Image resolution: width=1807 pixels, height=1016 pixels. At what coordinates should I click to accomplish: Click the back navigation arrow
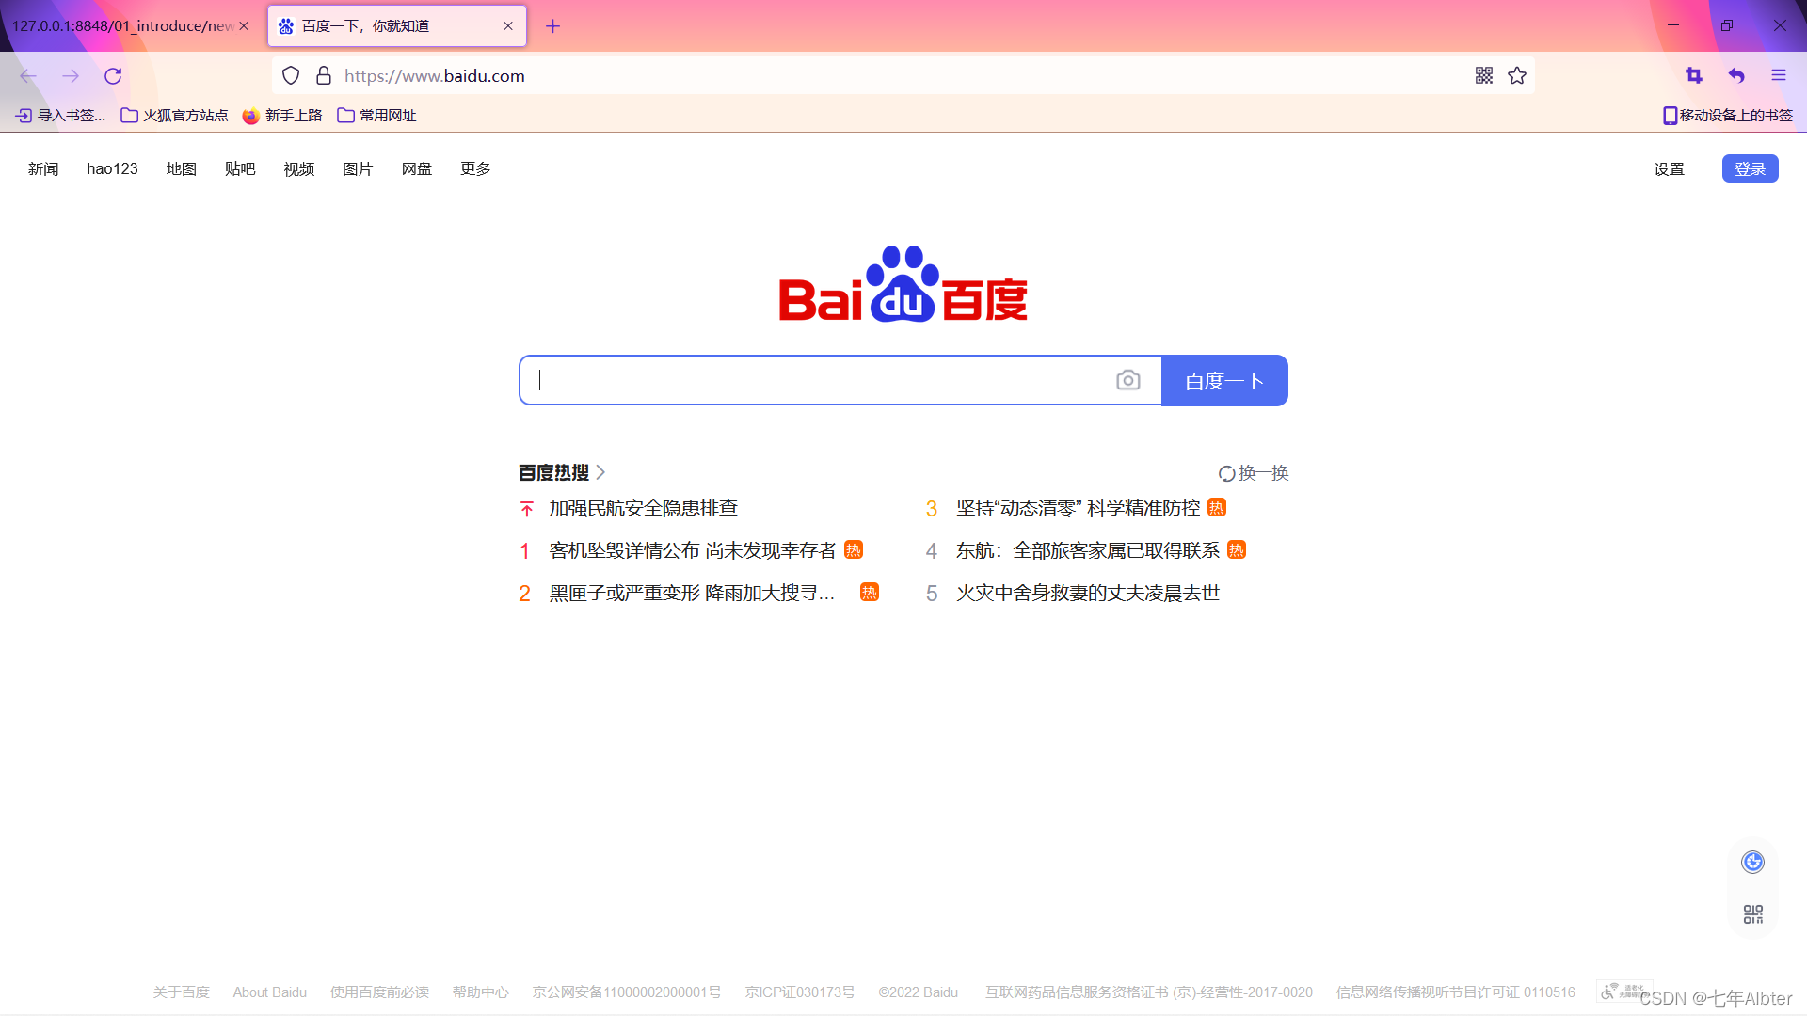coord(27,75)
